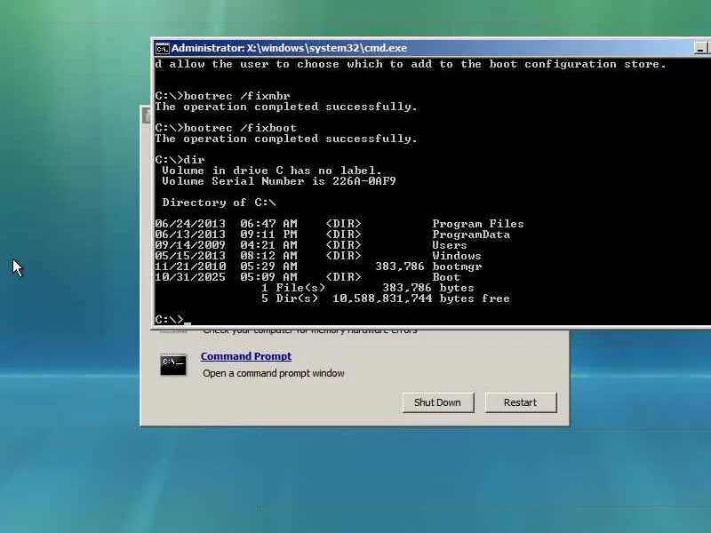Viewport: 711px width, 533px height.
Task: Click the 'ProgramData' directory entry
Action: pos(332,235)
